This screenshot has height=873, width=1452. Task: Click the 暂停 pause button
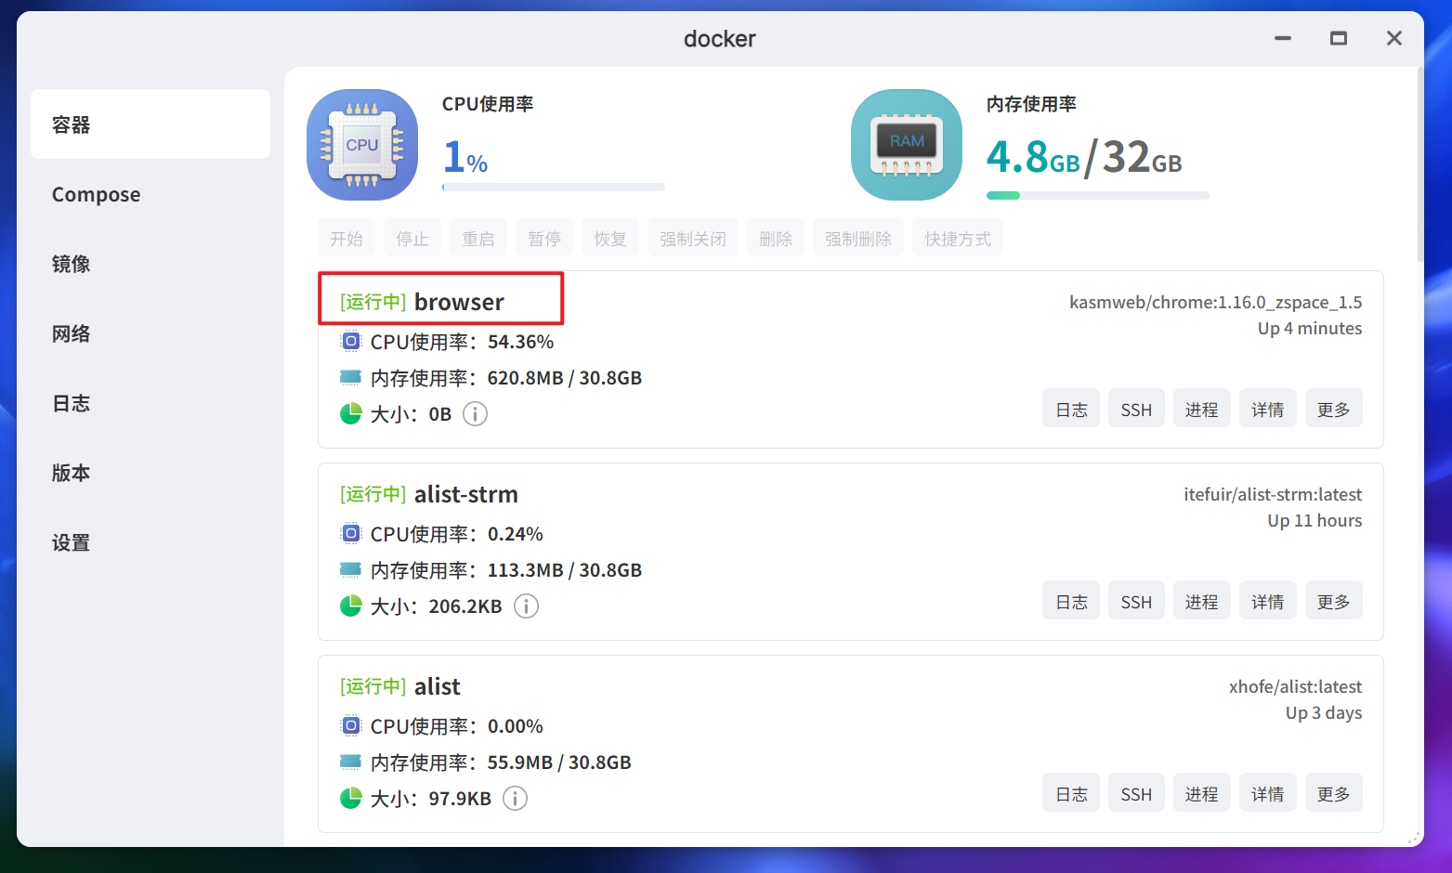coord(544,239)
